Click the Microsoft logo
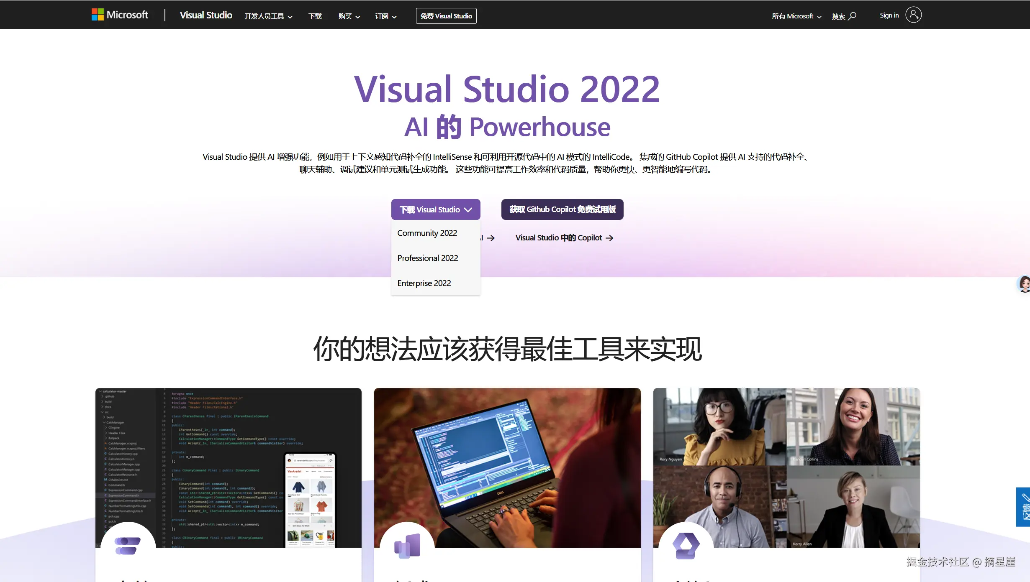The image size is (1030, 582). 120,15
